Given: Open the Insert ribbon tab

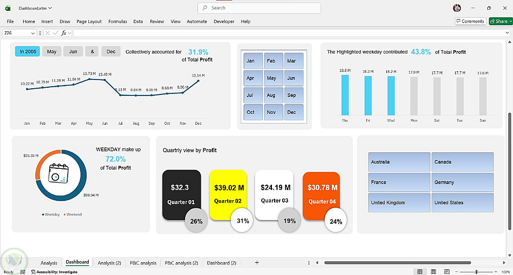Looking at the screenshot, I should click(x=47, y=21).
